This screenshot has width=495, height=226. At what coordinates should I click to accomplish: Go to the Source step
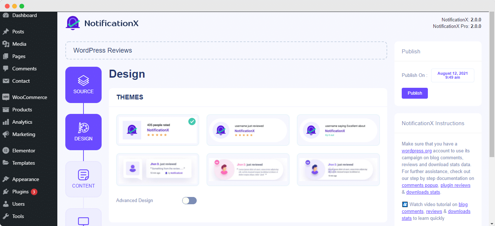pyautogui.click(x=83, y=85)
